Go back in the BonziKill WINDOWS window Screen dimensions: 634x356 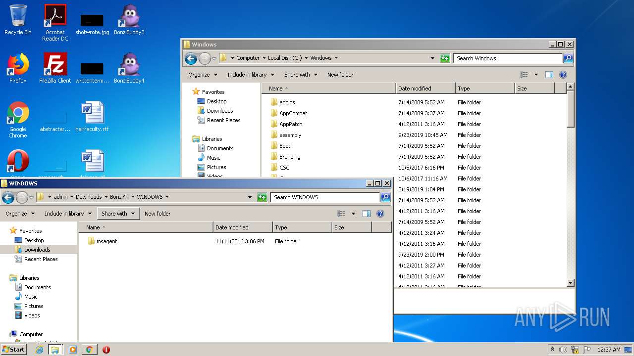tap(8, 198)
